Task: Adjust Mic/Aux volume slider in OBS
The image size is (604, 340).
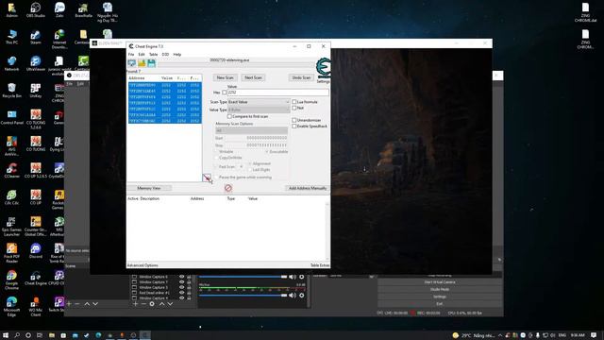Action: 243,296
